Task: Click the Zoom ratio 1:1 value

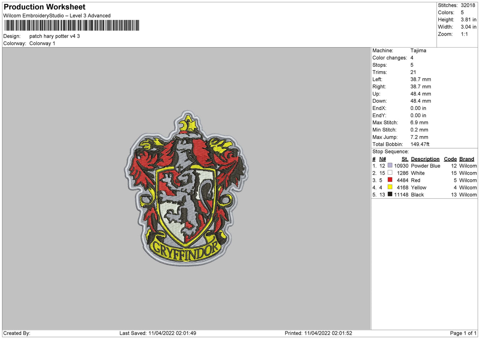Action: click(x=465, y=34)
